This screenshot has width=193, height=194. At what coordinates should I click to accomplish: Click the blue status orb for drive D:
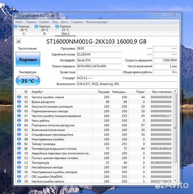pos(36,26)
